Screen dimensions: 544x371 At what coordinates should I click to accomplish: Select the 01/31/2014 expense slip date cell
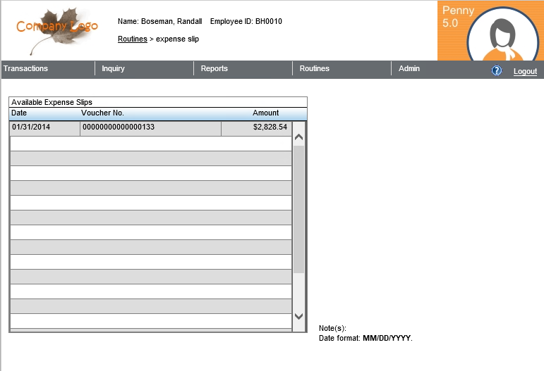point(44,128)
